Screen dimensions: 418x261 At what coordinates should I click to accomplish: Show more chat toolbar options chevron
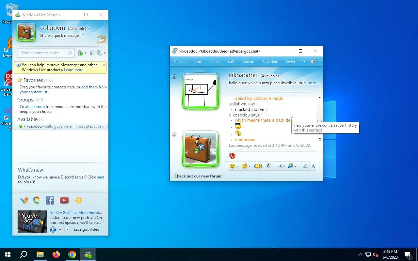[304, 61]
